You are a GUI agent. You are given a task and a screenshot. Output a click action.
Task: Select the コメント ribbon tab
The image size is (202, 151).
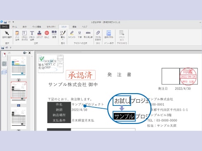point(64,27)
